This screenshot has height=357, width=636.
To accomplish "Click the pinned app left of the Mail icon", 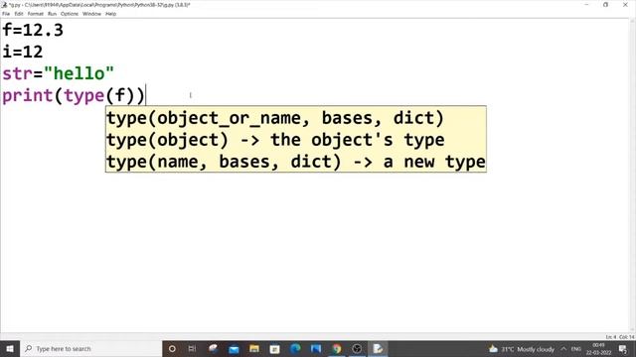I will pyautogui.click(x=213, y=348).
